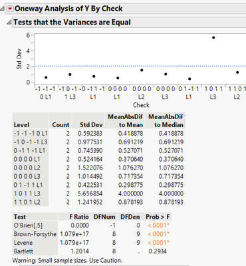Click the Check x-axis label
The image size is (246, 266).
coord(141,105)
